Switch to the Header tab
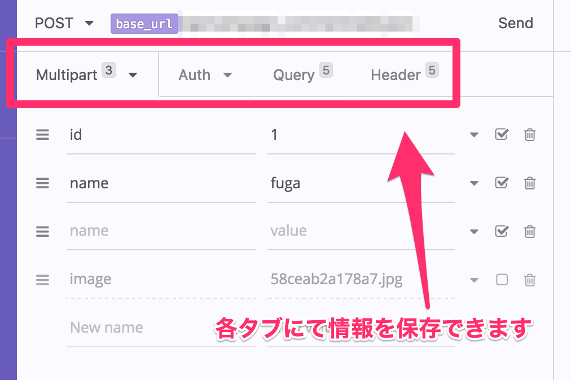Screen dimensions: 571x380 point(404,74)
